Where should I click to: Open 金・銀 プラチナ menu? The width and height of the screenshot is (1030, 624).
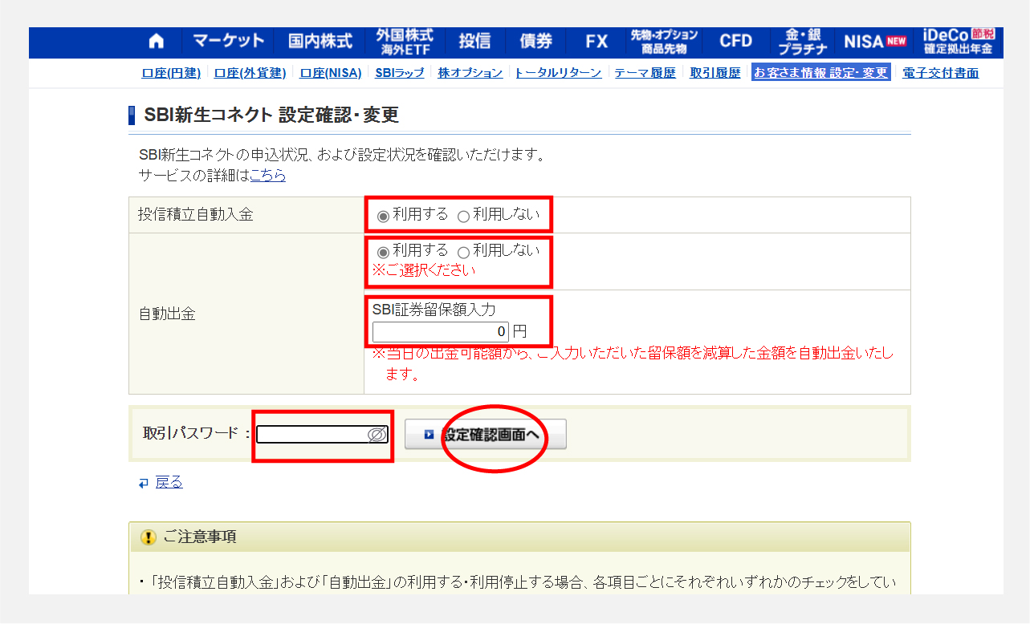[803, 42]
